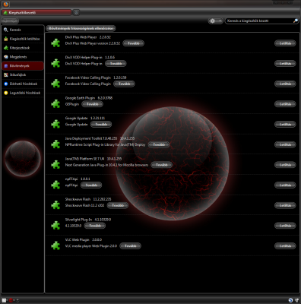The width and height of the screenshot is (301, 304).
Task: Click Tovább for Silverlight Plug-In
Action: (95, 226)
